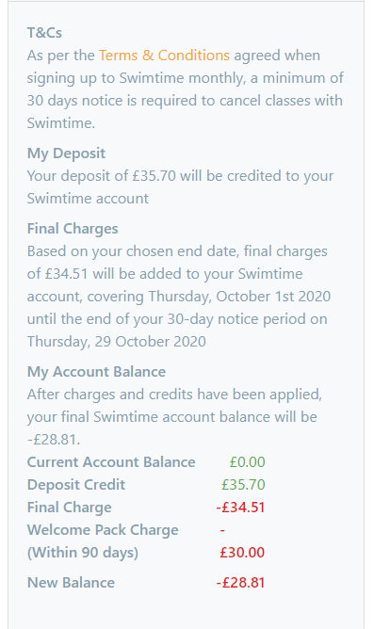Click the 30 days notice paragraph text
The image size is (374, 629).
[186, 89]
